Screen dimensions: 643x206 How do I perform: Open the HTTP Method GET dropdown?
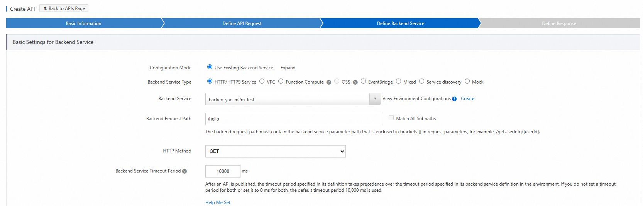point(276,151)
